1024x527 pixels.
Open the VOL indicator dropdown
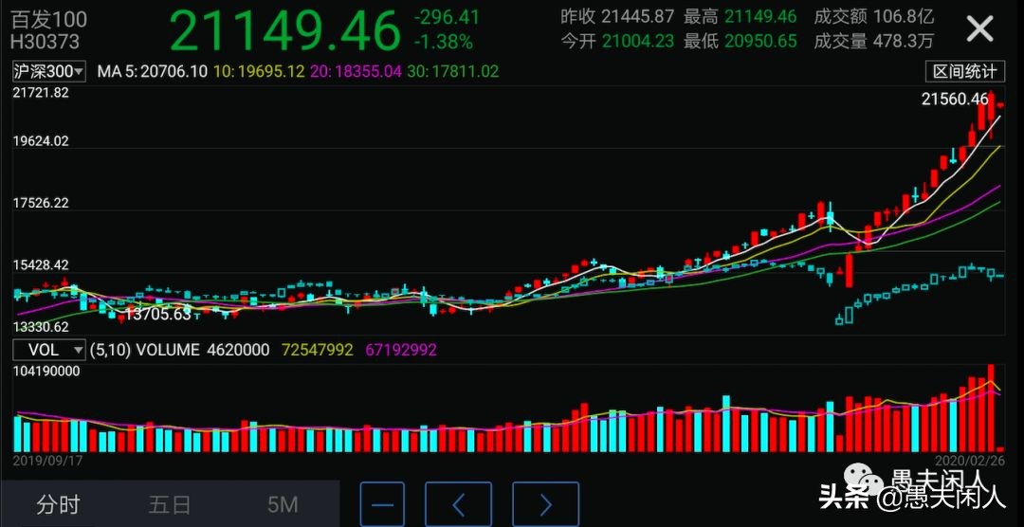click(49, 350)
